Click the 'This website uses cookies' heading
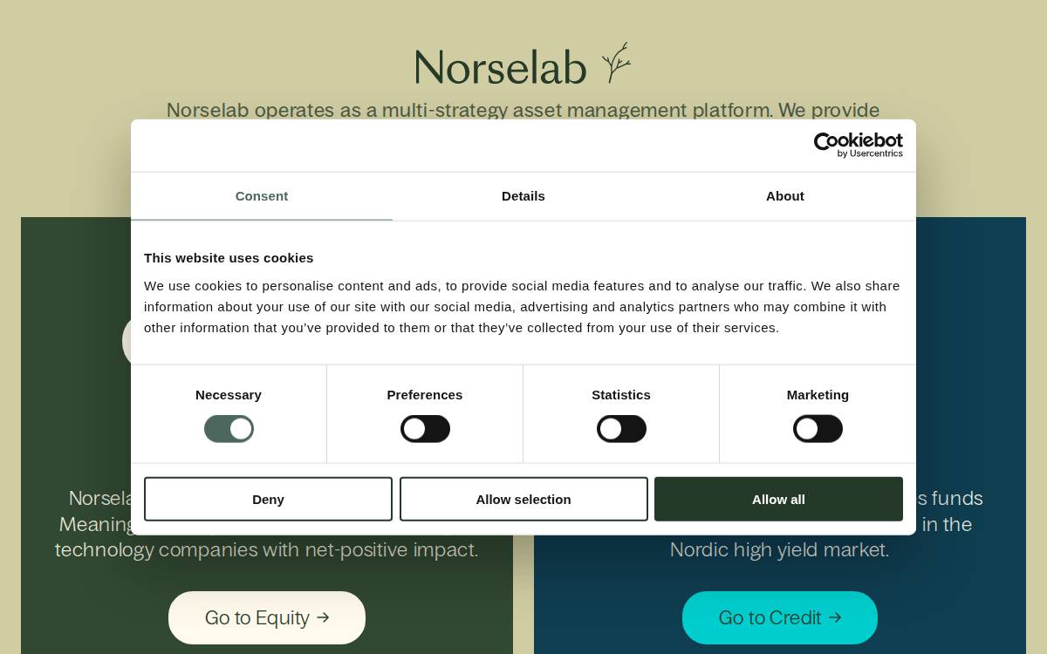Viewport: 1047px width, 654px height. click(x=229, y=258)
